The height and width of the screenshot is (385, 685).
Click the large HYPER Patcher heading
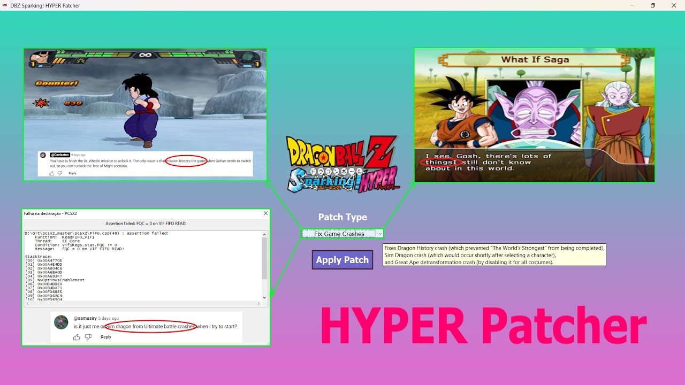coord(483,326)
